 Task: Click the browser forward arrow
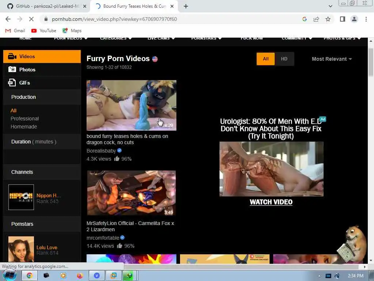(x=20, y=19)
